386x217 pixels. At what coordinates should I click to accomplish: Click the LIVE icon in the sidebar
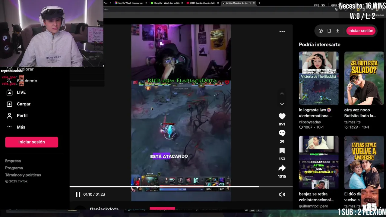tap(9, 93)
